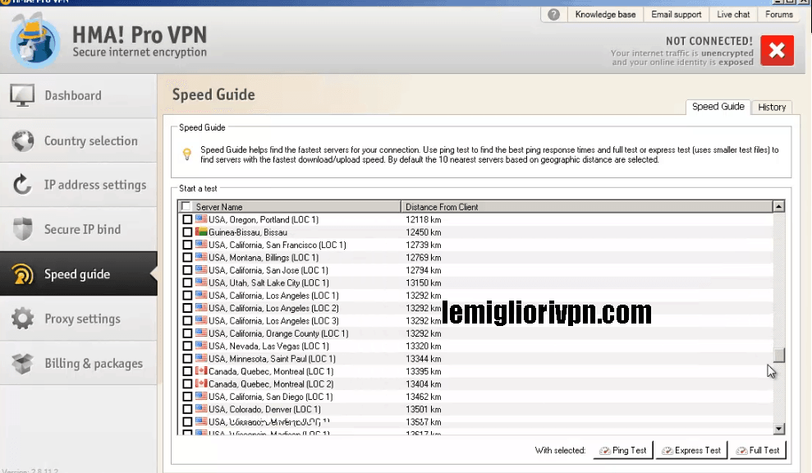Start a Live chat
Image resolution: width=812 pixels, height=473 pixels.
click(733, 15)
